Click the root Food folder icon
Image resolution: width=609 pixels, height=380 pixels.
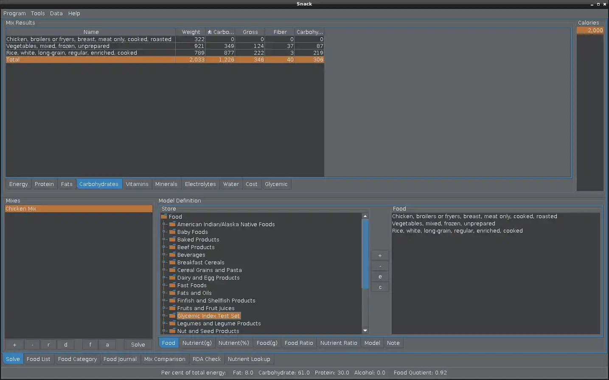pyautogui.click(x=164, y=216)
